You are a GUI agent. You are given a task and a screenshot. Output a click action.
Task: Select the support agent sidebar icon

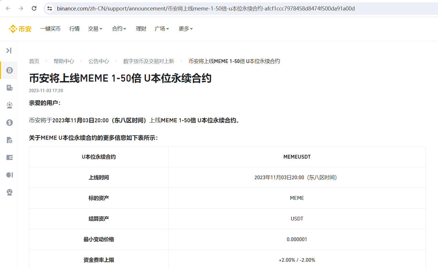pos(10,192)
